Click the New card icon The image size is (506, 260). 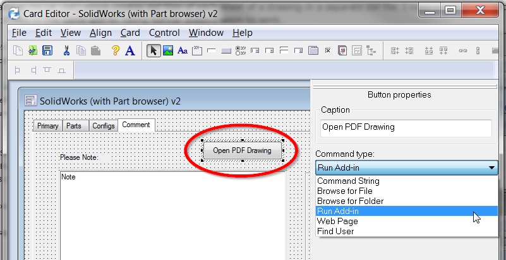pyautogui.click(x=18, y=51)
